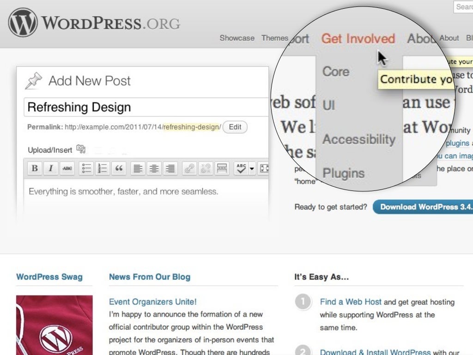Viewport: 473px width, 355px height.
Task: Click the pushpin icon beside Add New Post
Action: [33, 80]
